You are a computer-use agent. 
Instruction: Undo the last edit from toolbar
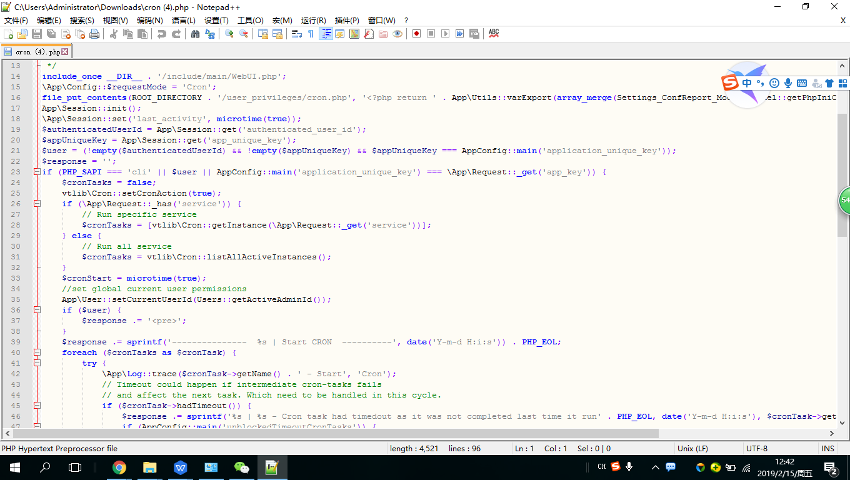pyautogui.click(x=161, y=34)
